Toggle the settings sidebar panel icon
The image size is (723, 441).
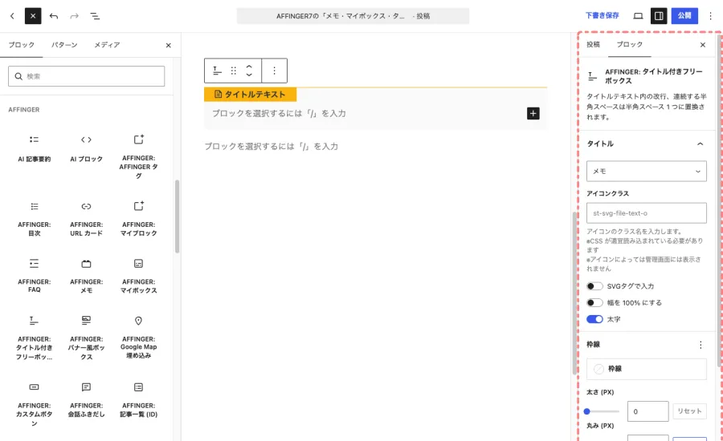tap(659, 16)
